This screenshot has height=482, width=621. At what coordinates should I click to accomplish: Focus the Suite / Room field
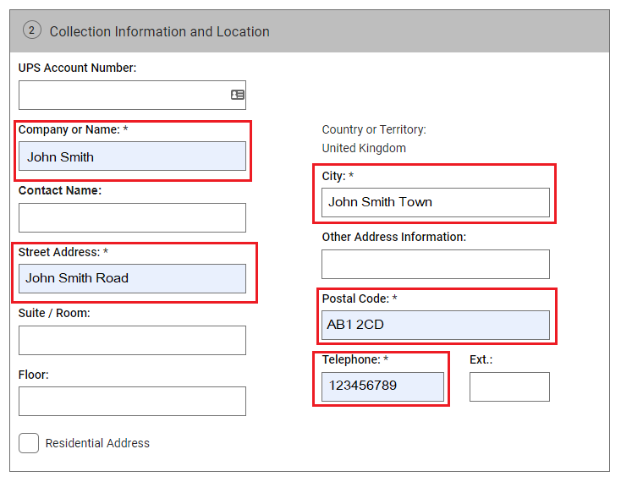pos(132,340)
